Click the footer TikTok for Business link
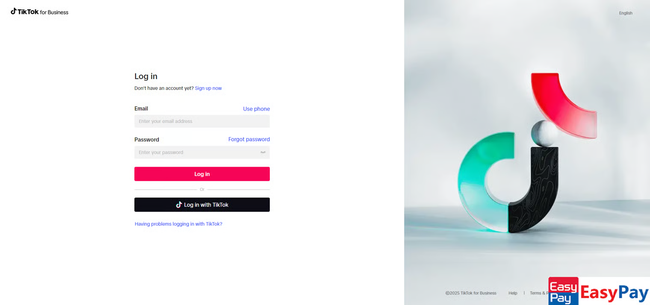This screenshot has height=305, width=650. click(479, 293)
